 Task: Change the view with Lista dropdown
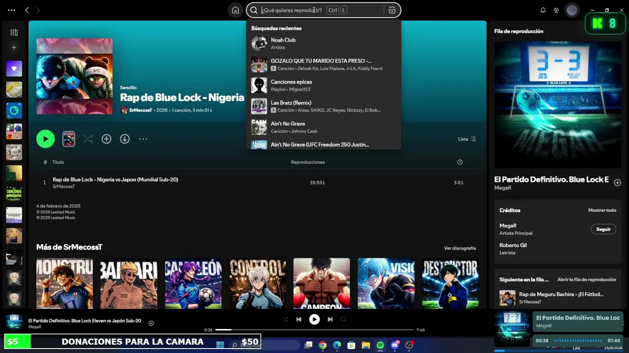tap(467, 139)
